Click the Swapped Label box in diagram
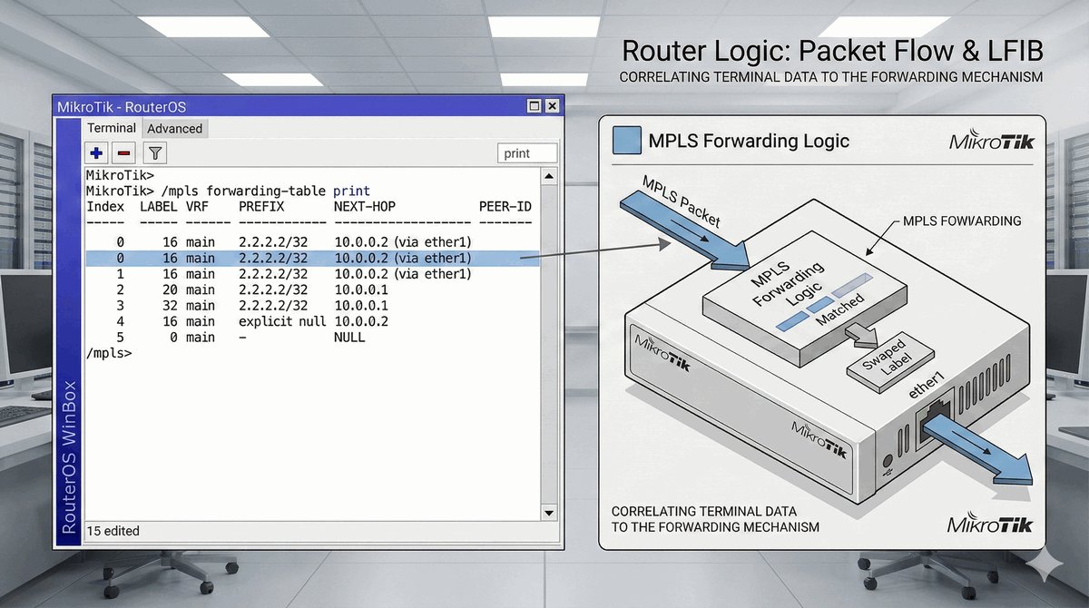 879,369
